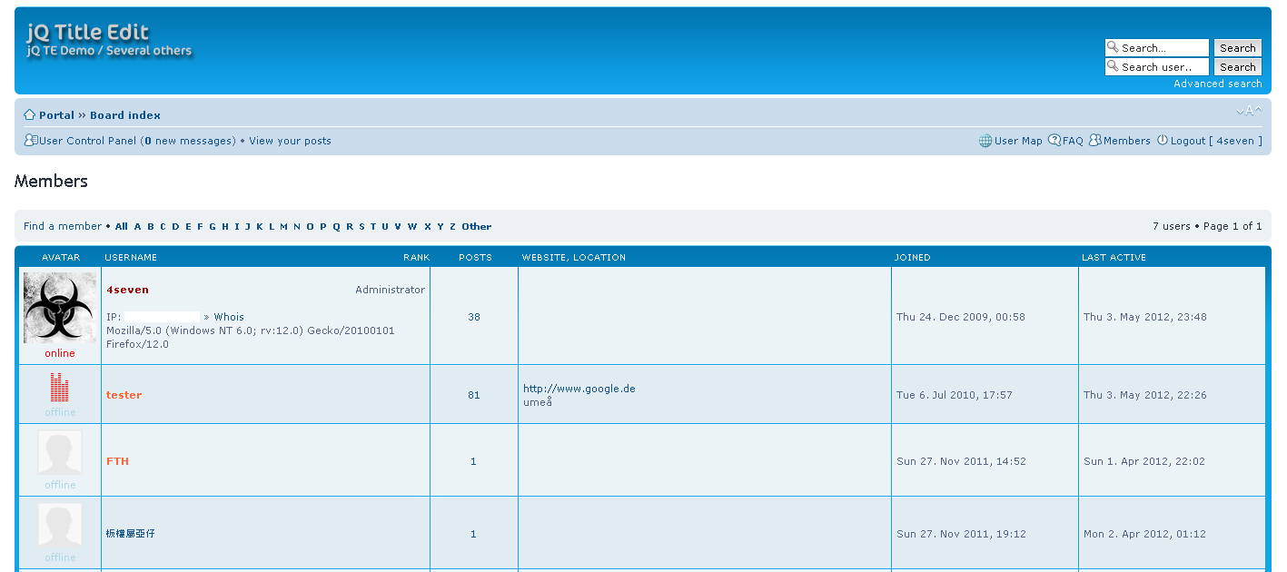The height and width of the screenshot is (572, 1287).
Task: Filter members by letter M
Action: (x=283, y=227)
